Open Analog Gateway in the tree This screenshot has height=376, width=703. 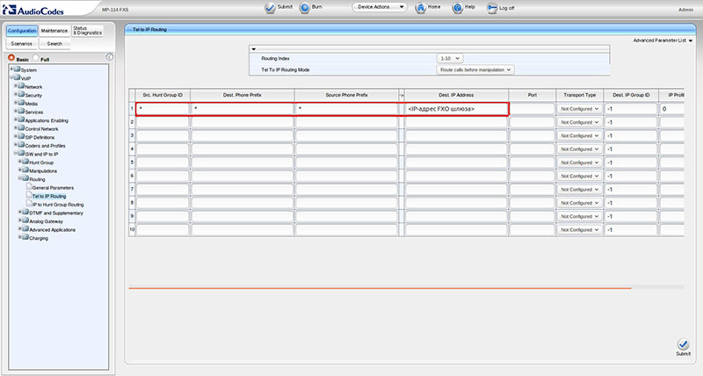point(46,221)
